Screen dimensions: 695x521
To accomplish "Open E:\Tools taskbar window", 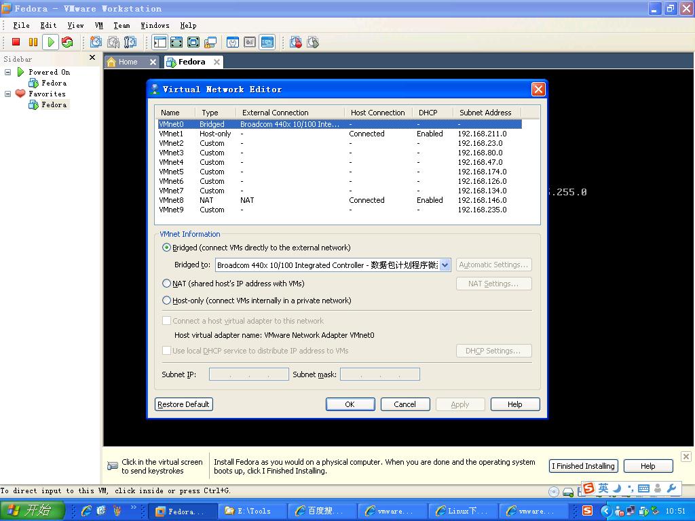I will point(253,511).
